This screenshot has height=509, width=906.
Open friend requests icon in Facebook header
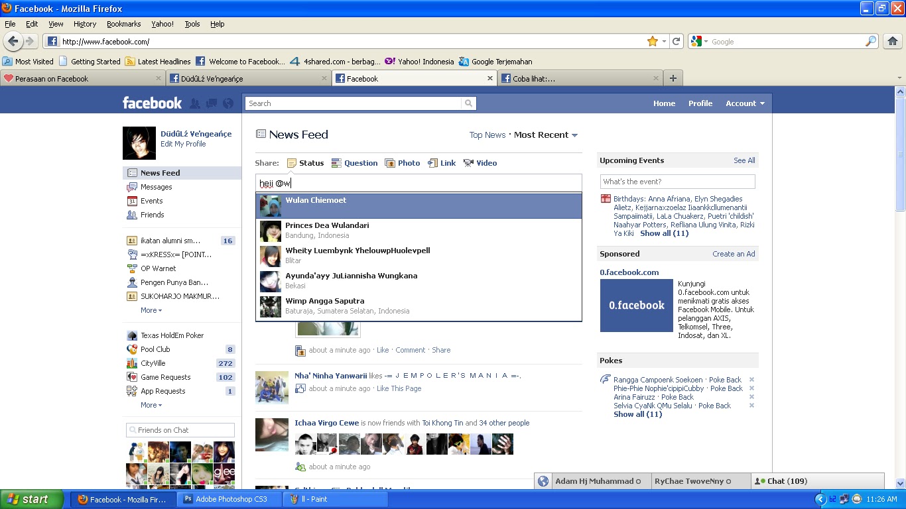(195, 103)
